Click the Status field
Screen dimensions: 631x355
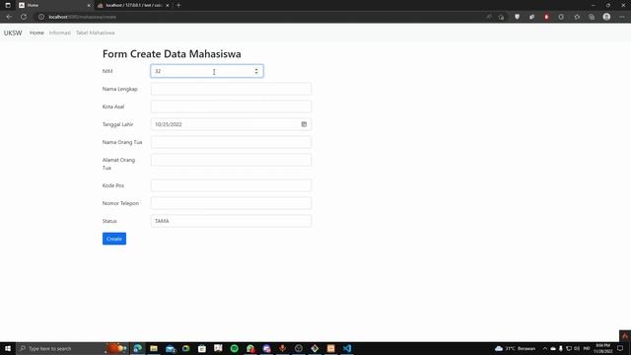click(x=231, y=221)
